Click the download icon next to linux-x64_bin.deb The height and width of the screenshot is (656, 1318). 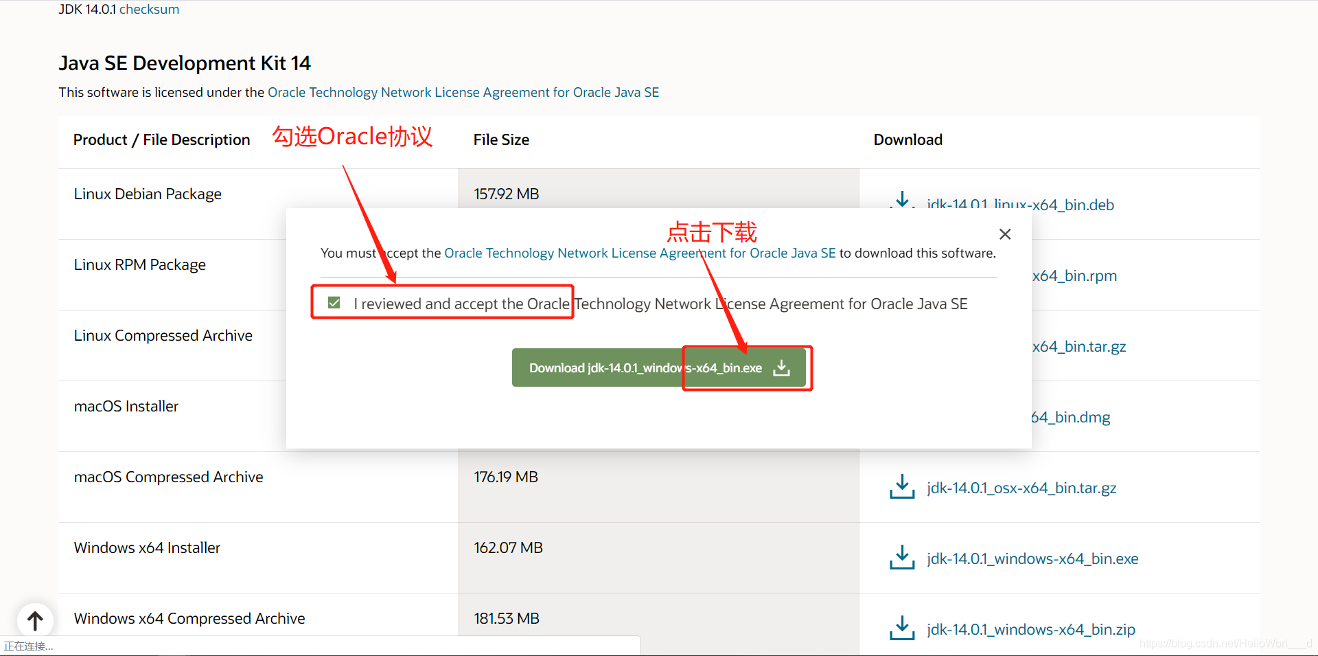coord(902,201)
